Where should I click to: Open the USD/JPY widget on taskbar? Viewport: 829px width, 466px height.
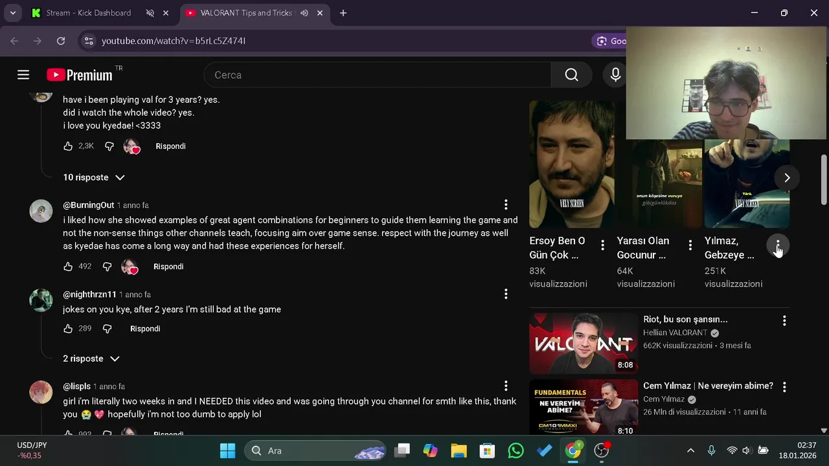coord(31,450)
